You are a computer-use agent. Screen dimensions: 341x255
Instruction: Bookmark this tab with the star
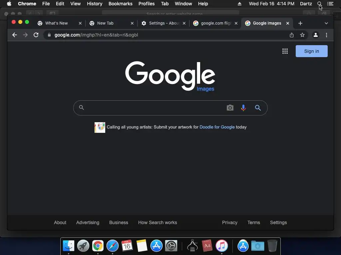(x=302, y=35)
